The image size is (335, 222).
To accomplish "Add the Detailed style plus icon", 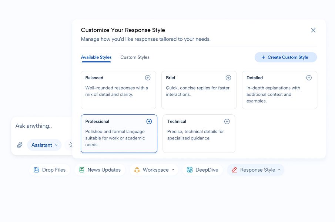I will (309, 78).
